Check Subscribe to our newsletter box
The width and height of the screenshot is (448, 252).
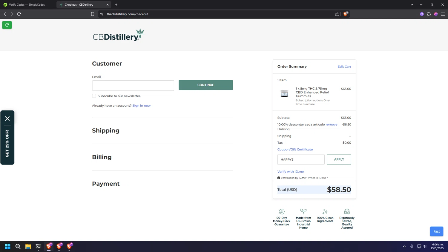(94, 96)
